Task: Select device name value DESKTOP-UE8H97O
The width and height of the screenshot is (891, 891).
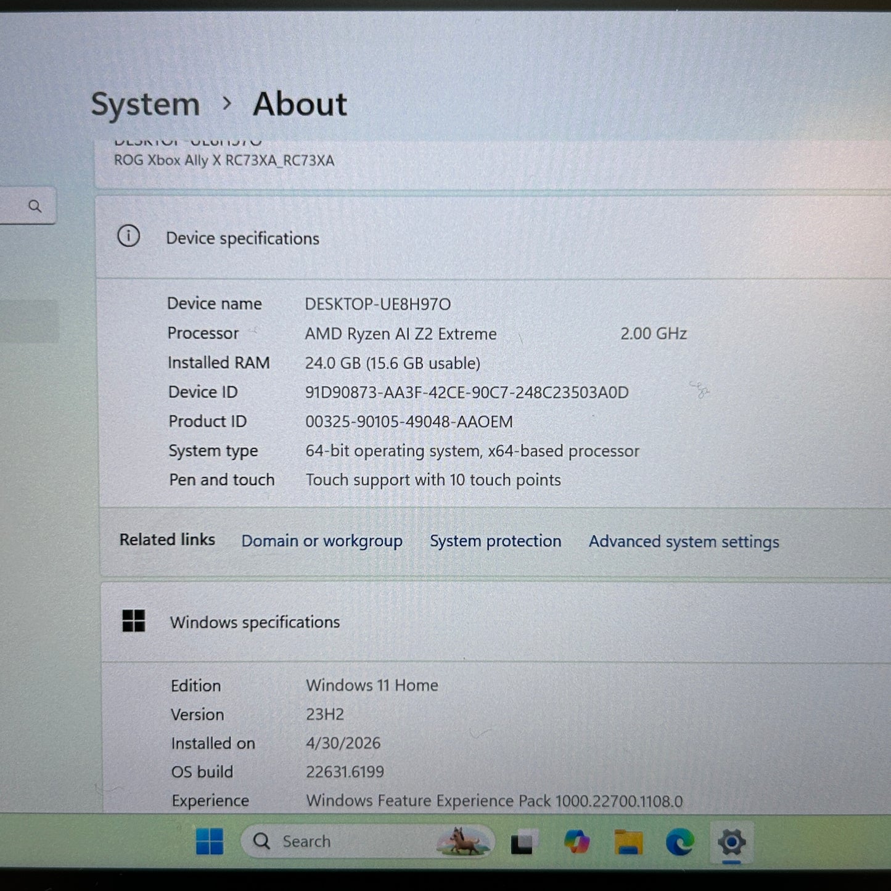Action: click(378, 304)
